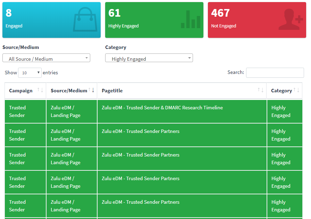Expand the Show 10 entries selector

pos(30,73)
